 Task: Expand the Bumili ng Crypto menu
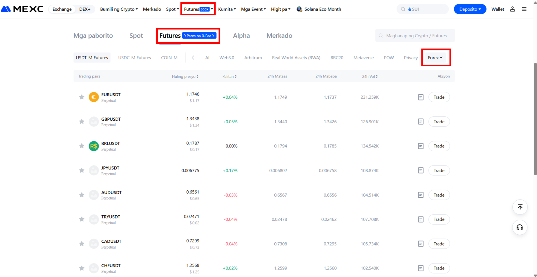pyautogui.click(x=119, y=9)
